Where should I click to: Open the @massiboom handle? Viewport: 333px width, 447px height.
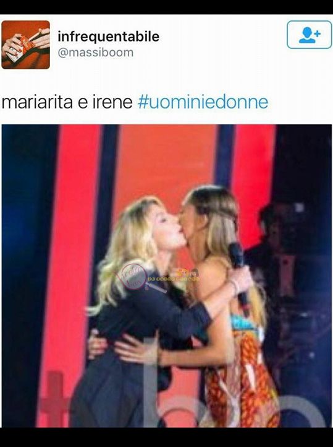[x=96, y=53]
